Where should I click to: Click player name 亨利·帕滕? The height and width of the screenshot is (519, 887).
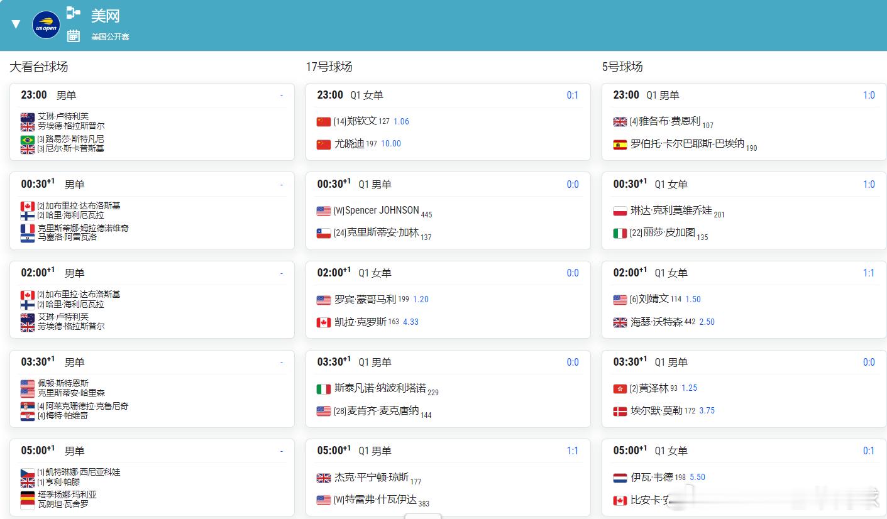63,482
